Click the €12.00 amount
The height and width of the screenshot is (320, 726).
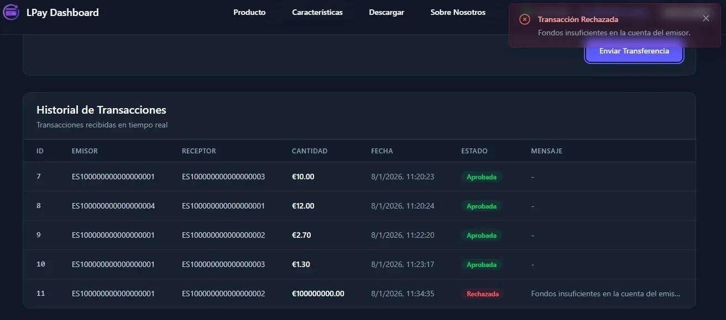303,206
